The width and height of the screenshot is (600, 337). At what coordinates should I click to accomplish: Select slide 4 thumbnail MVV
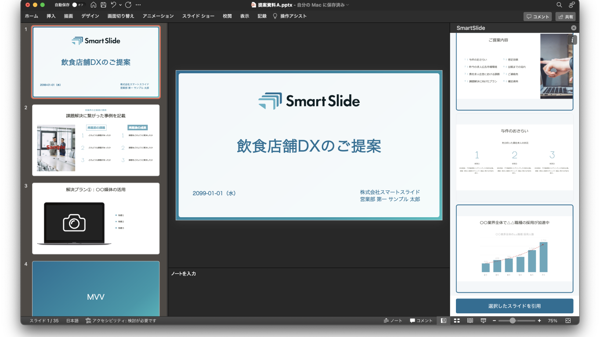[96, 289]
